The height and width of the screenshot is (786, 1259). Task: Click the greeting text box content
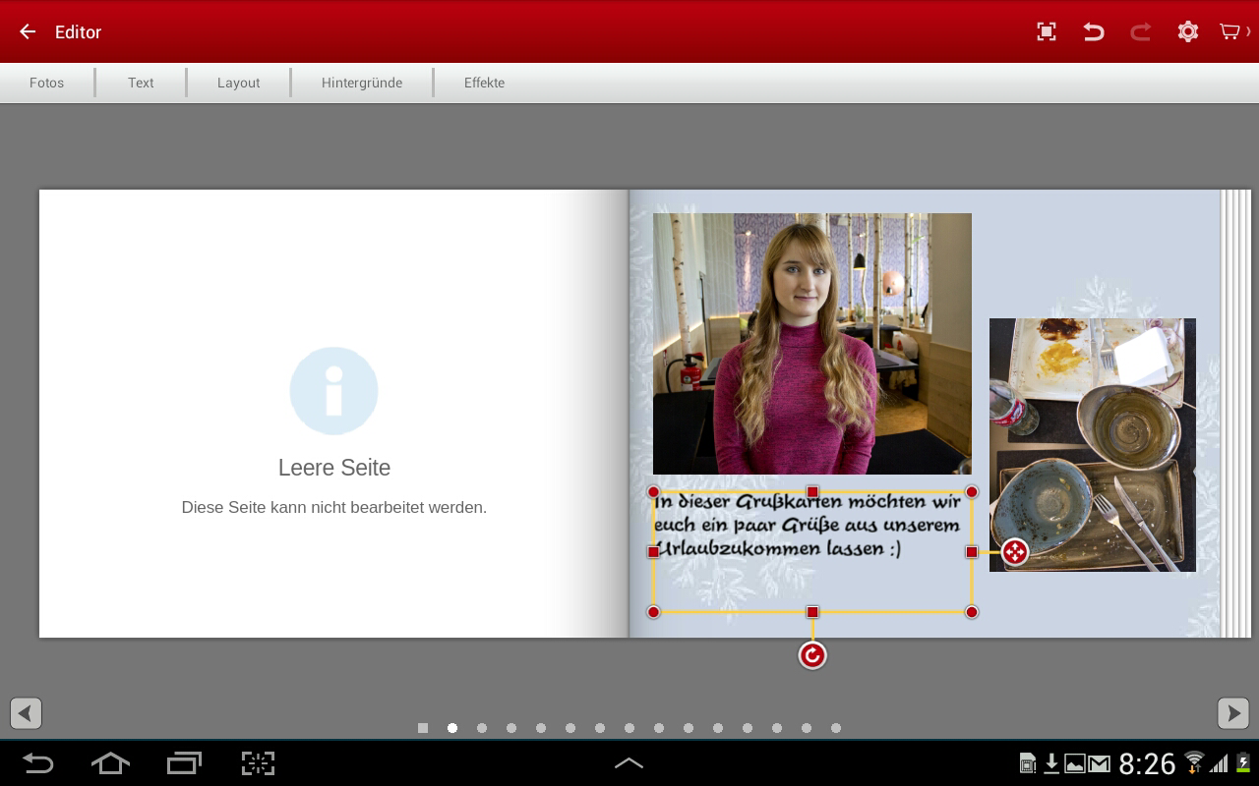807,527
